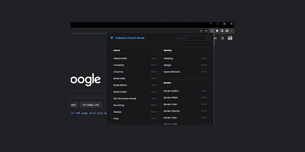The height and width of the screenshot is (152, 305).
Task: Open DOCS link for Border Style
Action: [204, 118]
